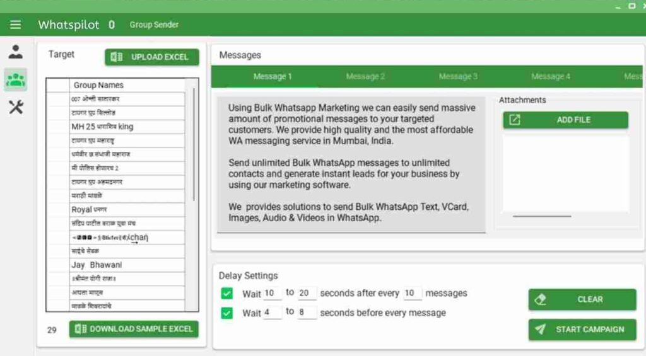This screenshot has width=646, height=356.
Task: Click the message text area
Action: 351,164
